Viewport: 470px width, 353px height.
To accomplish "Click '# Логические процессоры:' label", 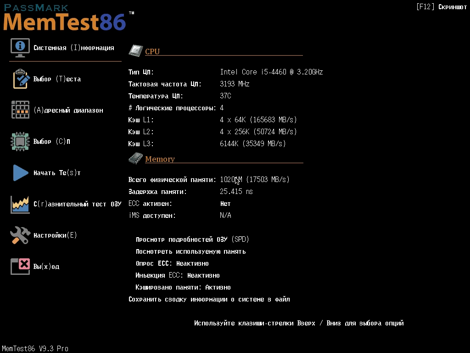I will 172,108.
